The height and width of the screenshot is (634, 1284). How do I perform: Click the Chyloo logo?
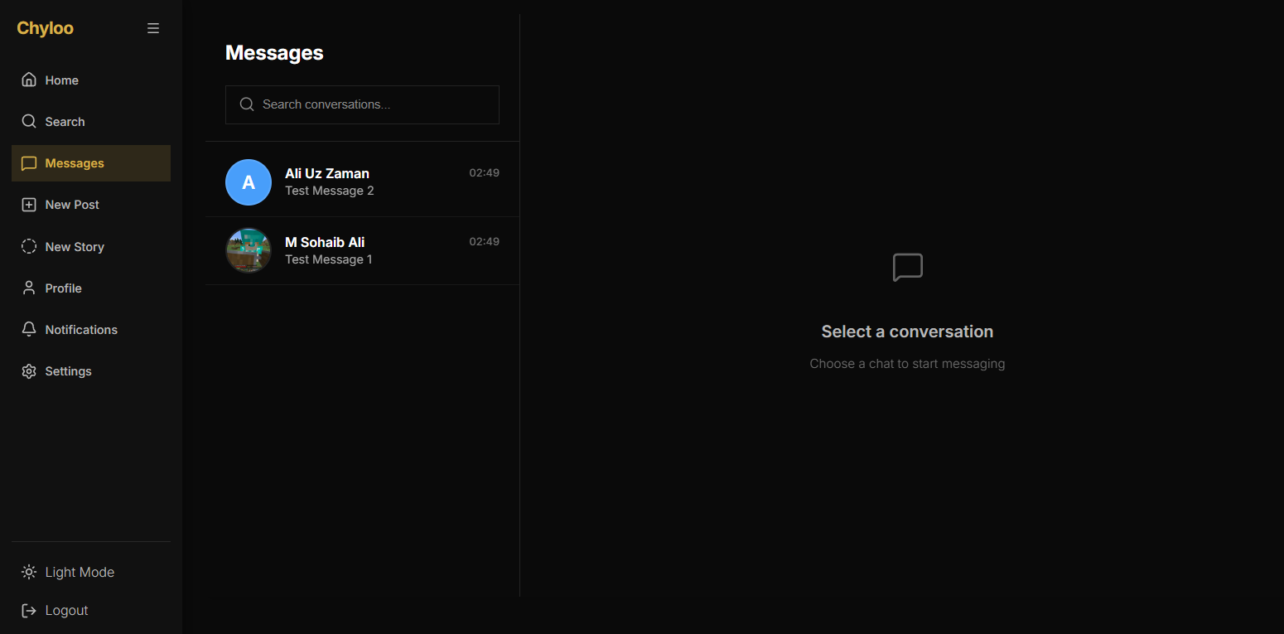(x=45, y=28)
